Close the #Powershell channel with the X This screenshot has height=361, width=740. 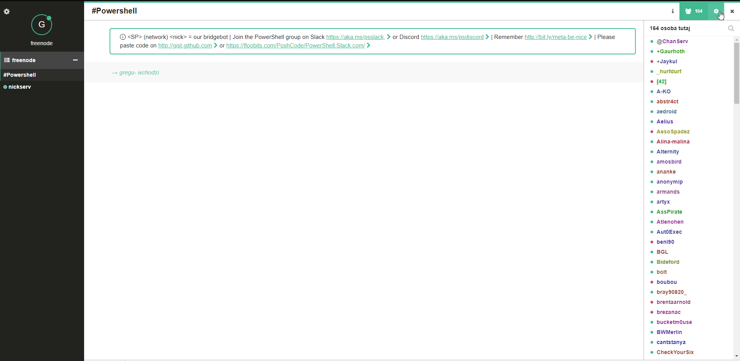(x=732, y=11)
